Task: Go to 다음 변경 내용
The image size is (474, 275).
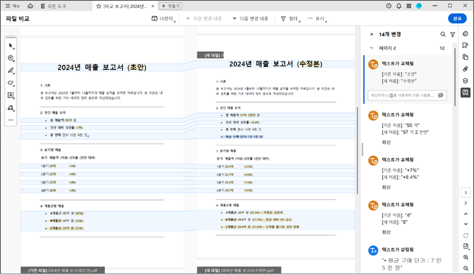Action: [250, 19]
